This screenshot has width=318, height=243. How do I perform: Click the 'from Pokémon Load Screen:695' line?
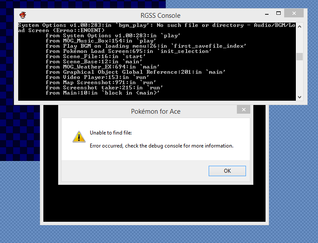[x=128, y=51]
